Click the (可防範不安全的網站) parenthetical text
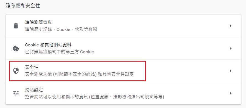 coord(75,74)
